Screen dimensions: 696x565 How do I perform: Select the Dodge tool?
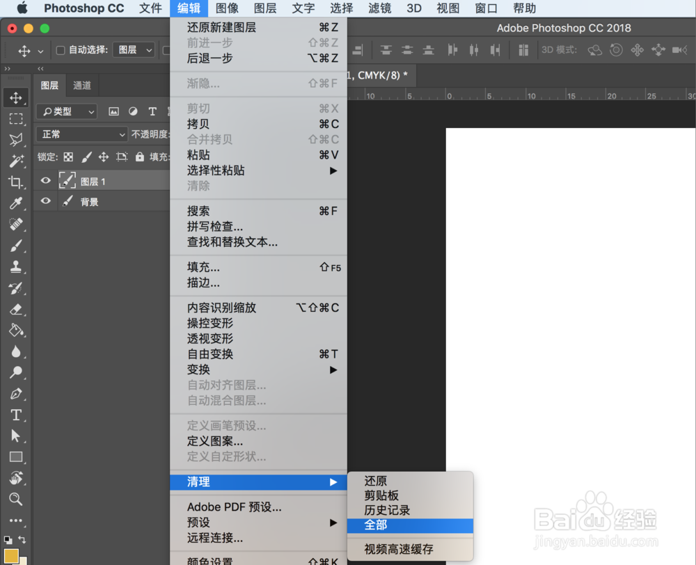[16, 372]
